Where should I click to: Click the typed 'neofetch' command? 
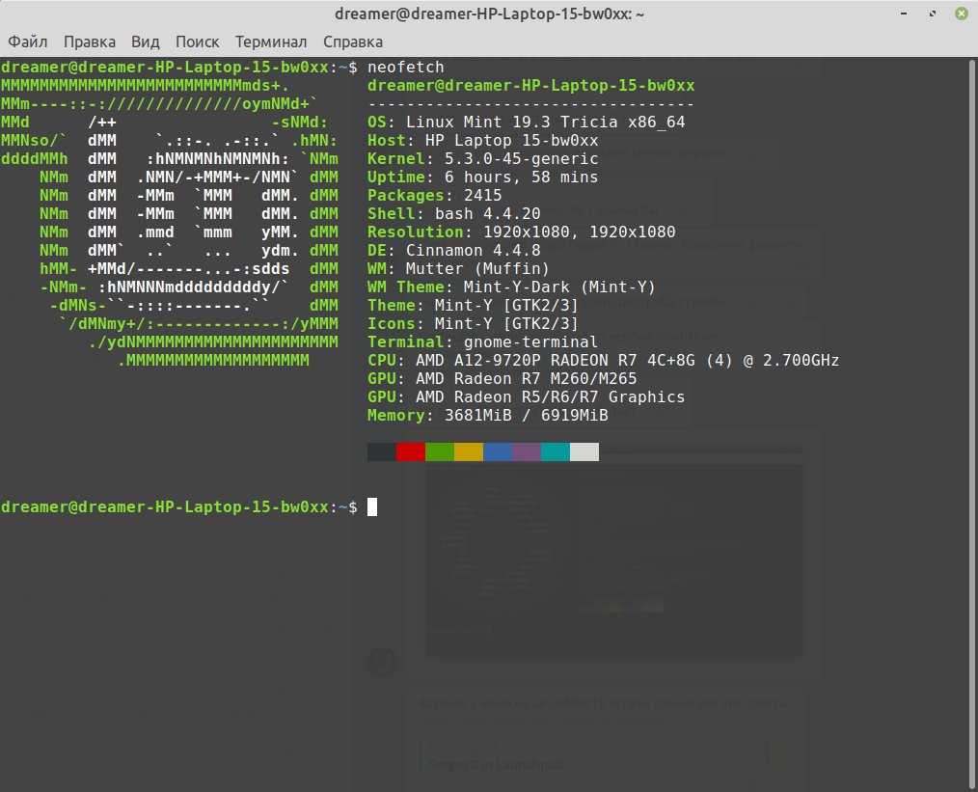405,68
